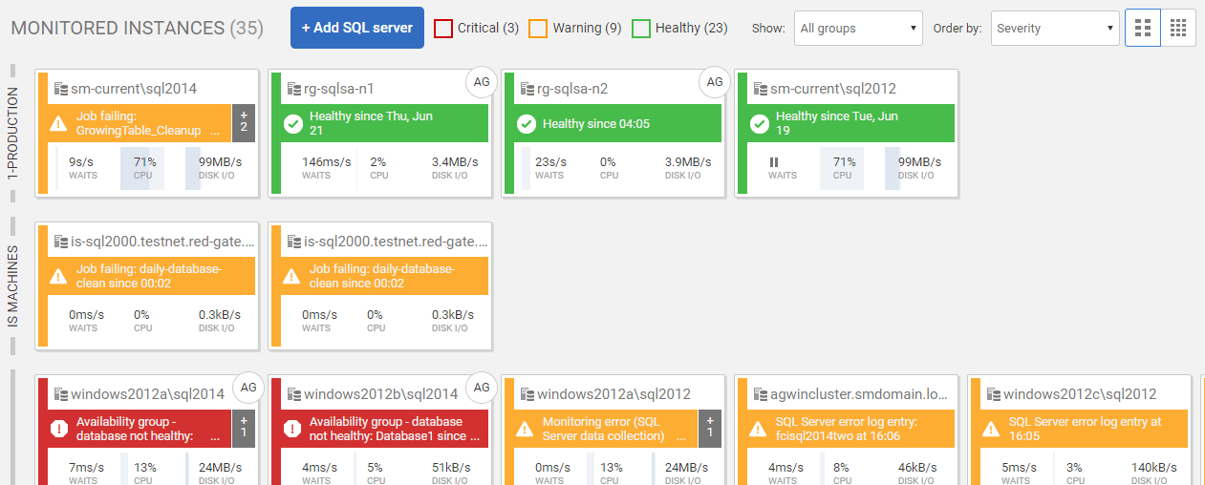Click 3.9MB/s disk I/O on rg-sqlsa-n2
Screen dimensions: 1205x485
688,161
